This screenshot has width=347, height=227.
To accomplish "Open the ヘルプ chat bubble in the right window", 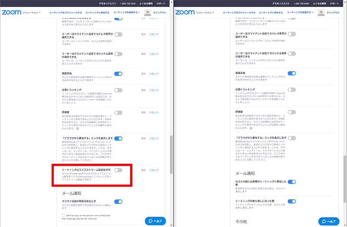I will click(328, 221).
